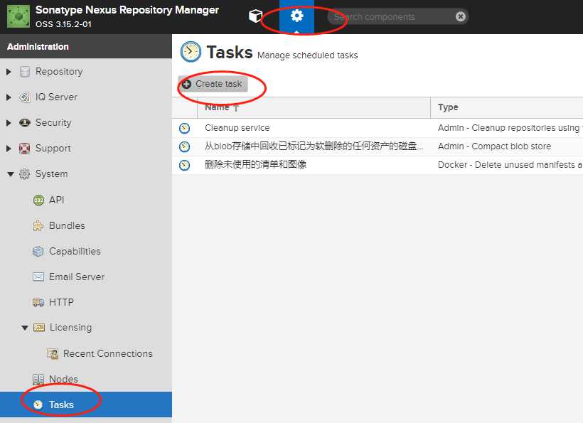The height and width of the screenshot is (423, 583).
Task: Click clock icon of Compact blob store row
Action: [184, 146]
